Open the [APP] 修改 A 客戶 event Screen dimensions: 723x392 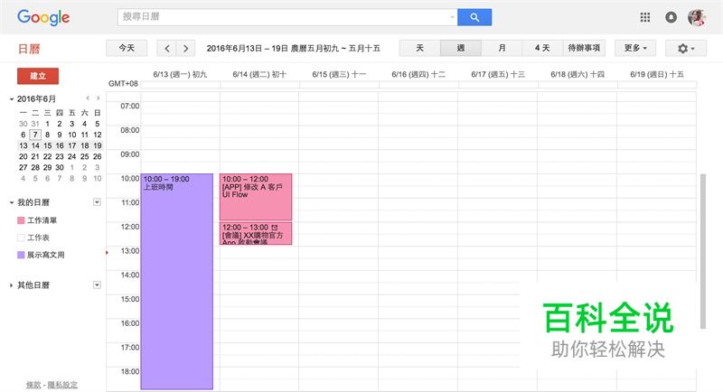[256, 197]
